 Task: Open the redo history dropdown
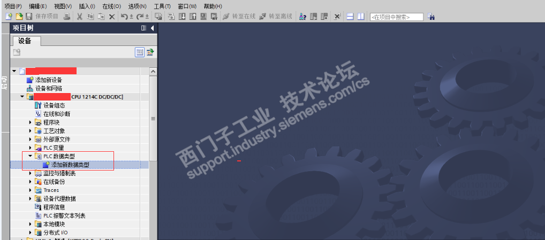coord(147,17)
